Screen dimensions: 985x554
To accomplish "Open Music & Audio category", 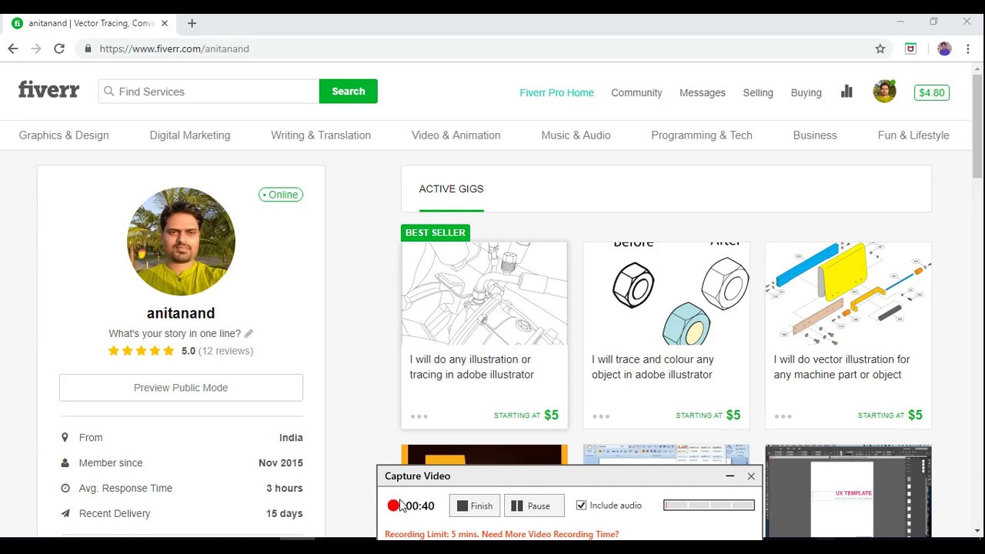I will 576,135.
